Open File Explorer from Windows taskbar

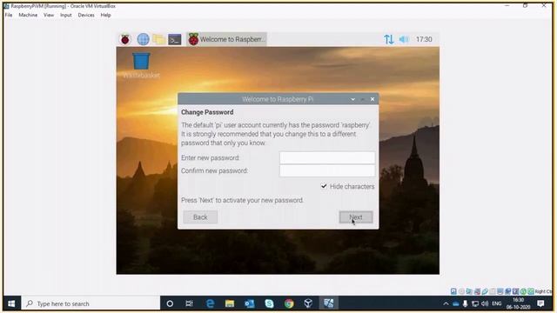[x=230, y=303]
